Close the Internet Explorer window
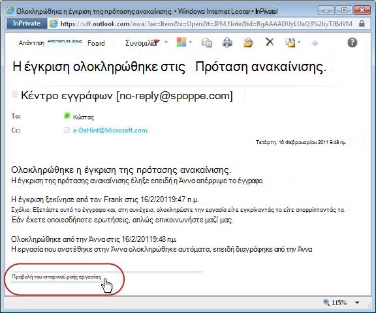 362,10
